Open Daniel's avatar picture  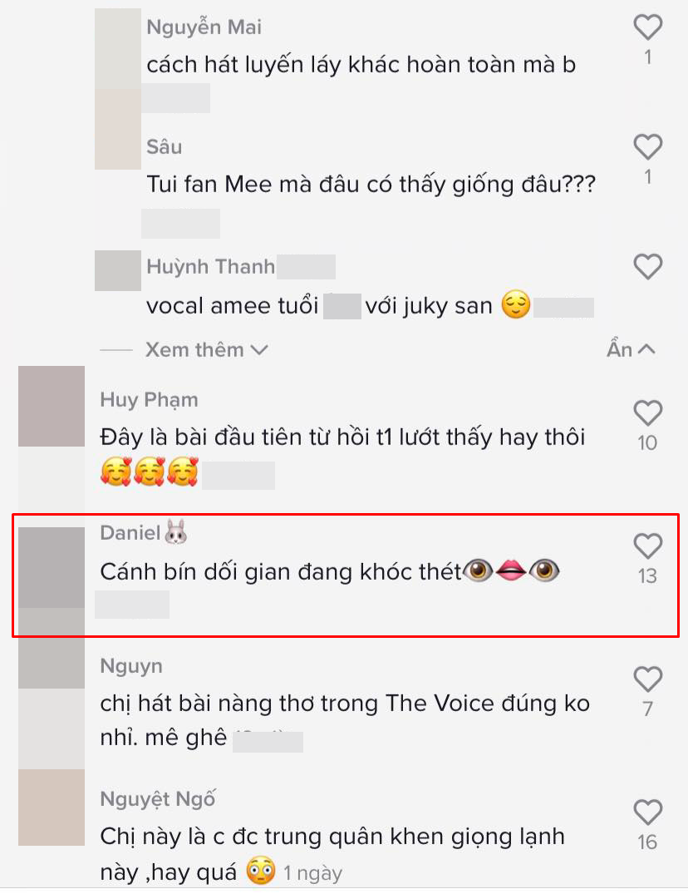click(x=52, y=567)
